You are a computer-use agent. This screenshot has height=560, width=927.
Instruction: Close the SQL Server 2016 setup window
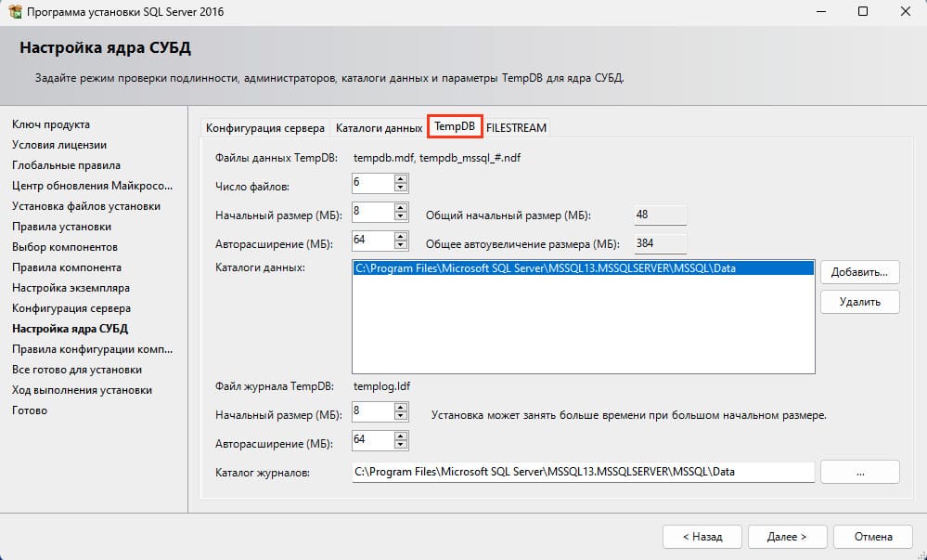pyautogui.click(x=905, y=12)
